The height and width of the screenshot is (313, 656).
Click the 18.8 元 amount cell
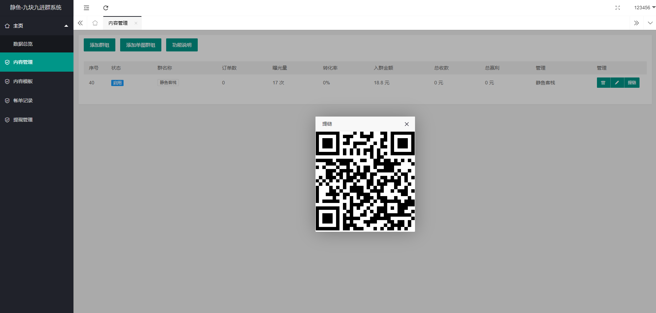(382, 83)
